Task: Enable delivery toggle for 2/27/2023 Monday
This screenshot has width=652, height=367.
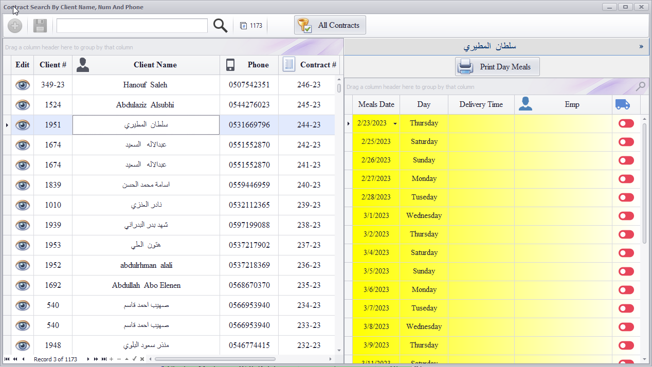Action: pyautogui.click(x=626, y=179)
